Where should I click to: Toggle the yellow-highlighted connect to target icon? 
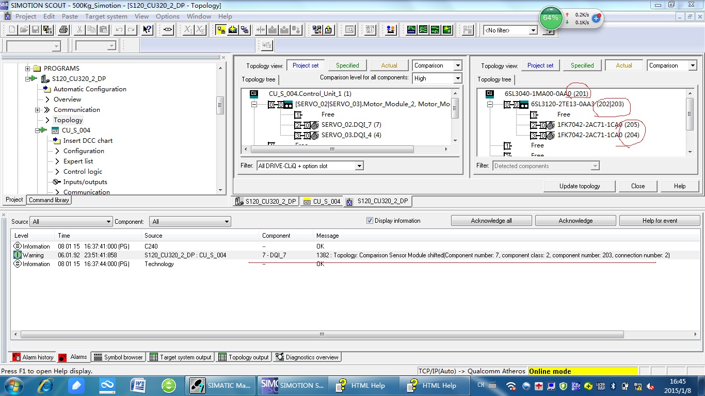(x=221, y=30)
